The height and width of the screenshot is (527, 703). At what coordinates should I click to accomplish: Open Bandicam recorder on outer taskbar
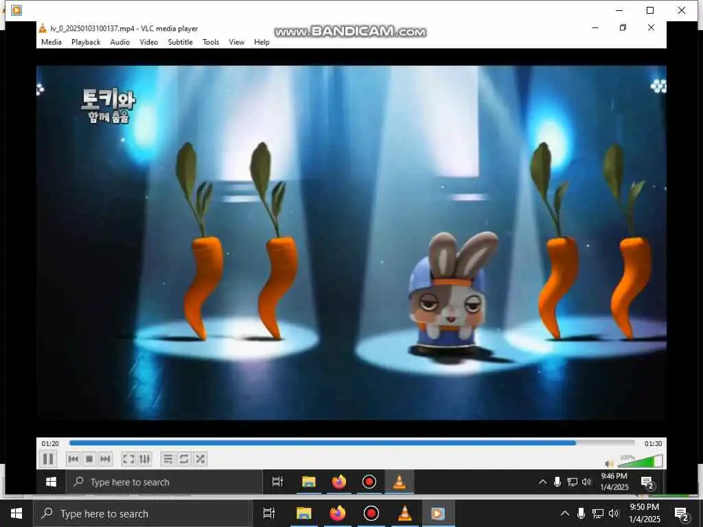pyautogui.click(x=371, y=513)
